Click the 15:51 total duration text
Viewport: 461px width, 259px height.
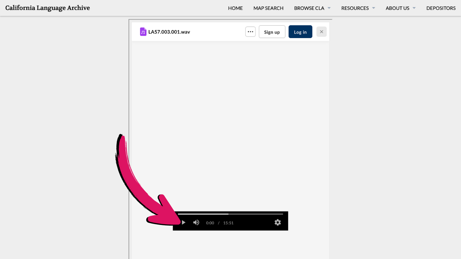pyautogui.click(x=228, y=223)
